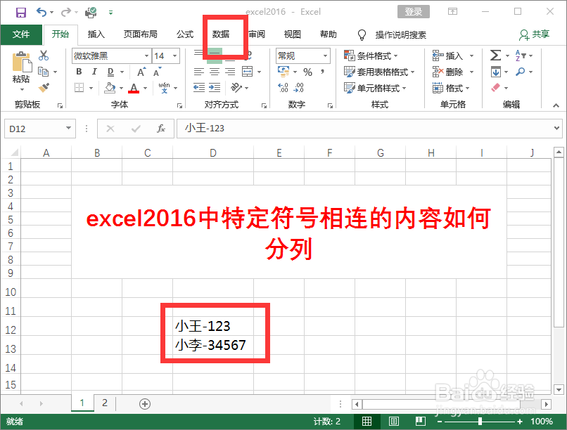The width and height of the screenshot is (567, 430).
Task: Open the font size dropdown showing 14
Action: point(174,56)
